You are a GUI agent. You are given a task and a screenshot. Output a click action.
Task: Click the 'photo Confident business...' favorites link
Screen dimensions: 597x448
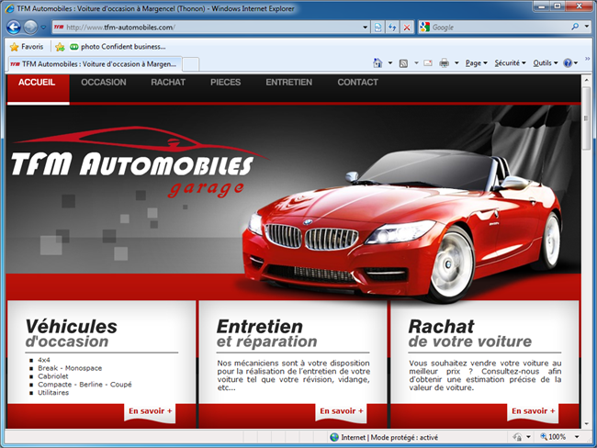122,46
